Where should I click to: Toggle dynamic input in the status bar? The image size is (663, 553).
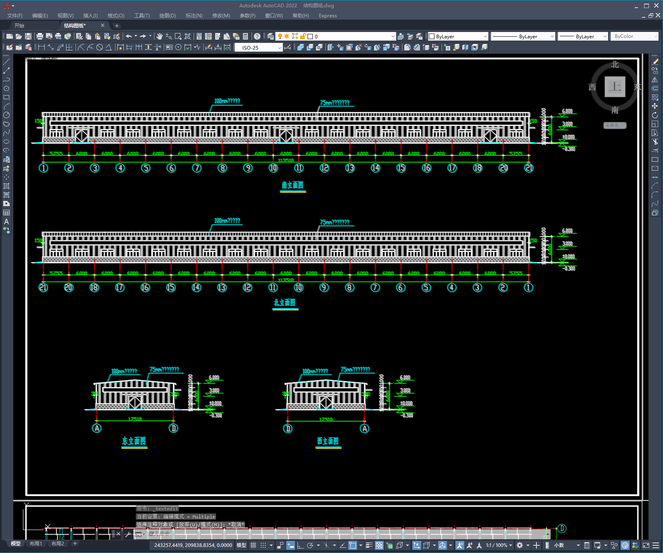coord(291,545)
